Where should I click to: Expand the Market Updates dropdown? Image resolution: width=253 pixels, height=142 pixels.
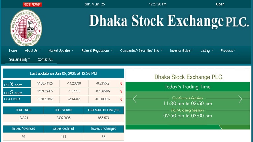tap(61, 50)
